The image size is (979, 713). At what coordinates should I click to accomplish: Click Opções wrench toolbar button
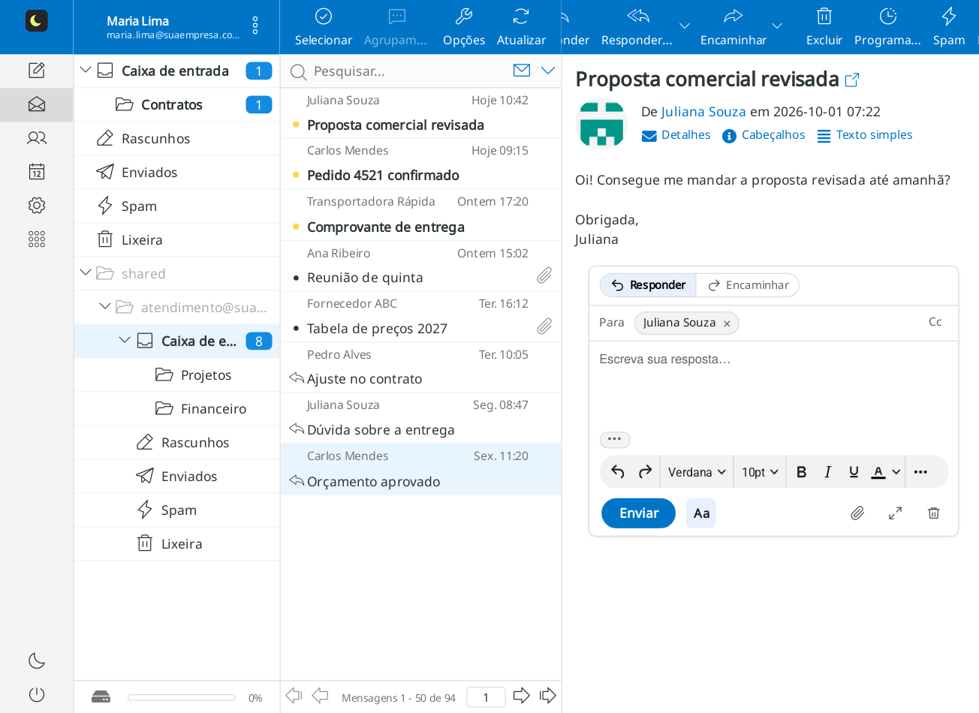(x=464, y=27)
